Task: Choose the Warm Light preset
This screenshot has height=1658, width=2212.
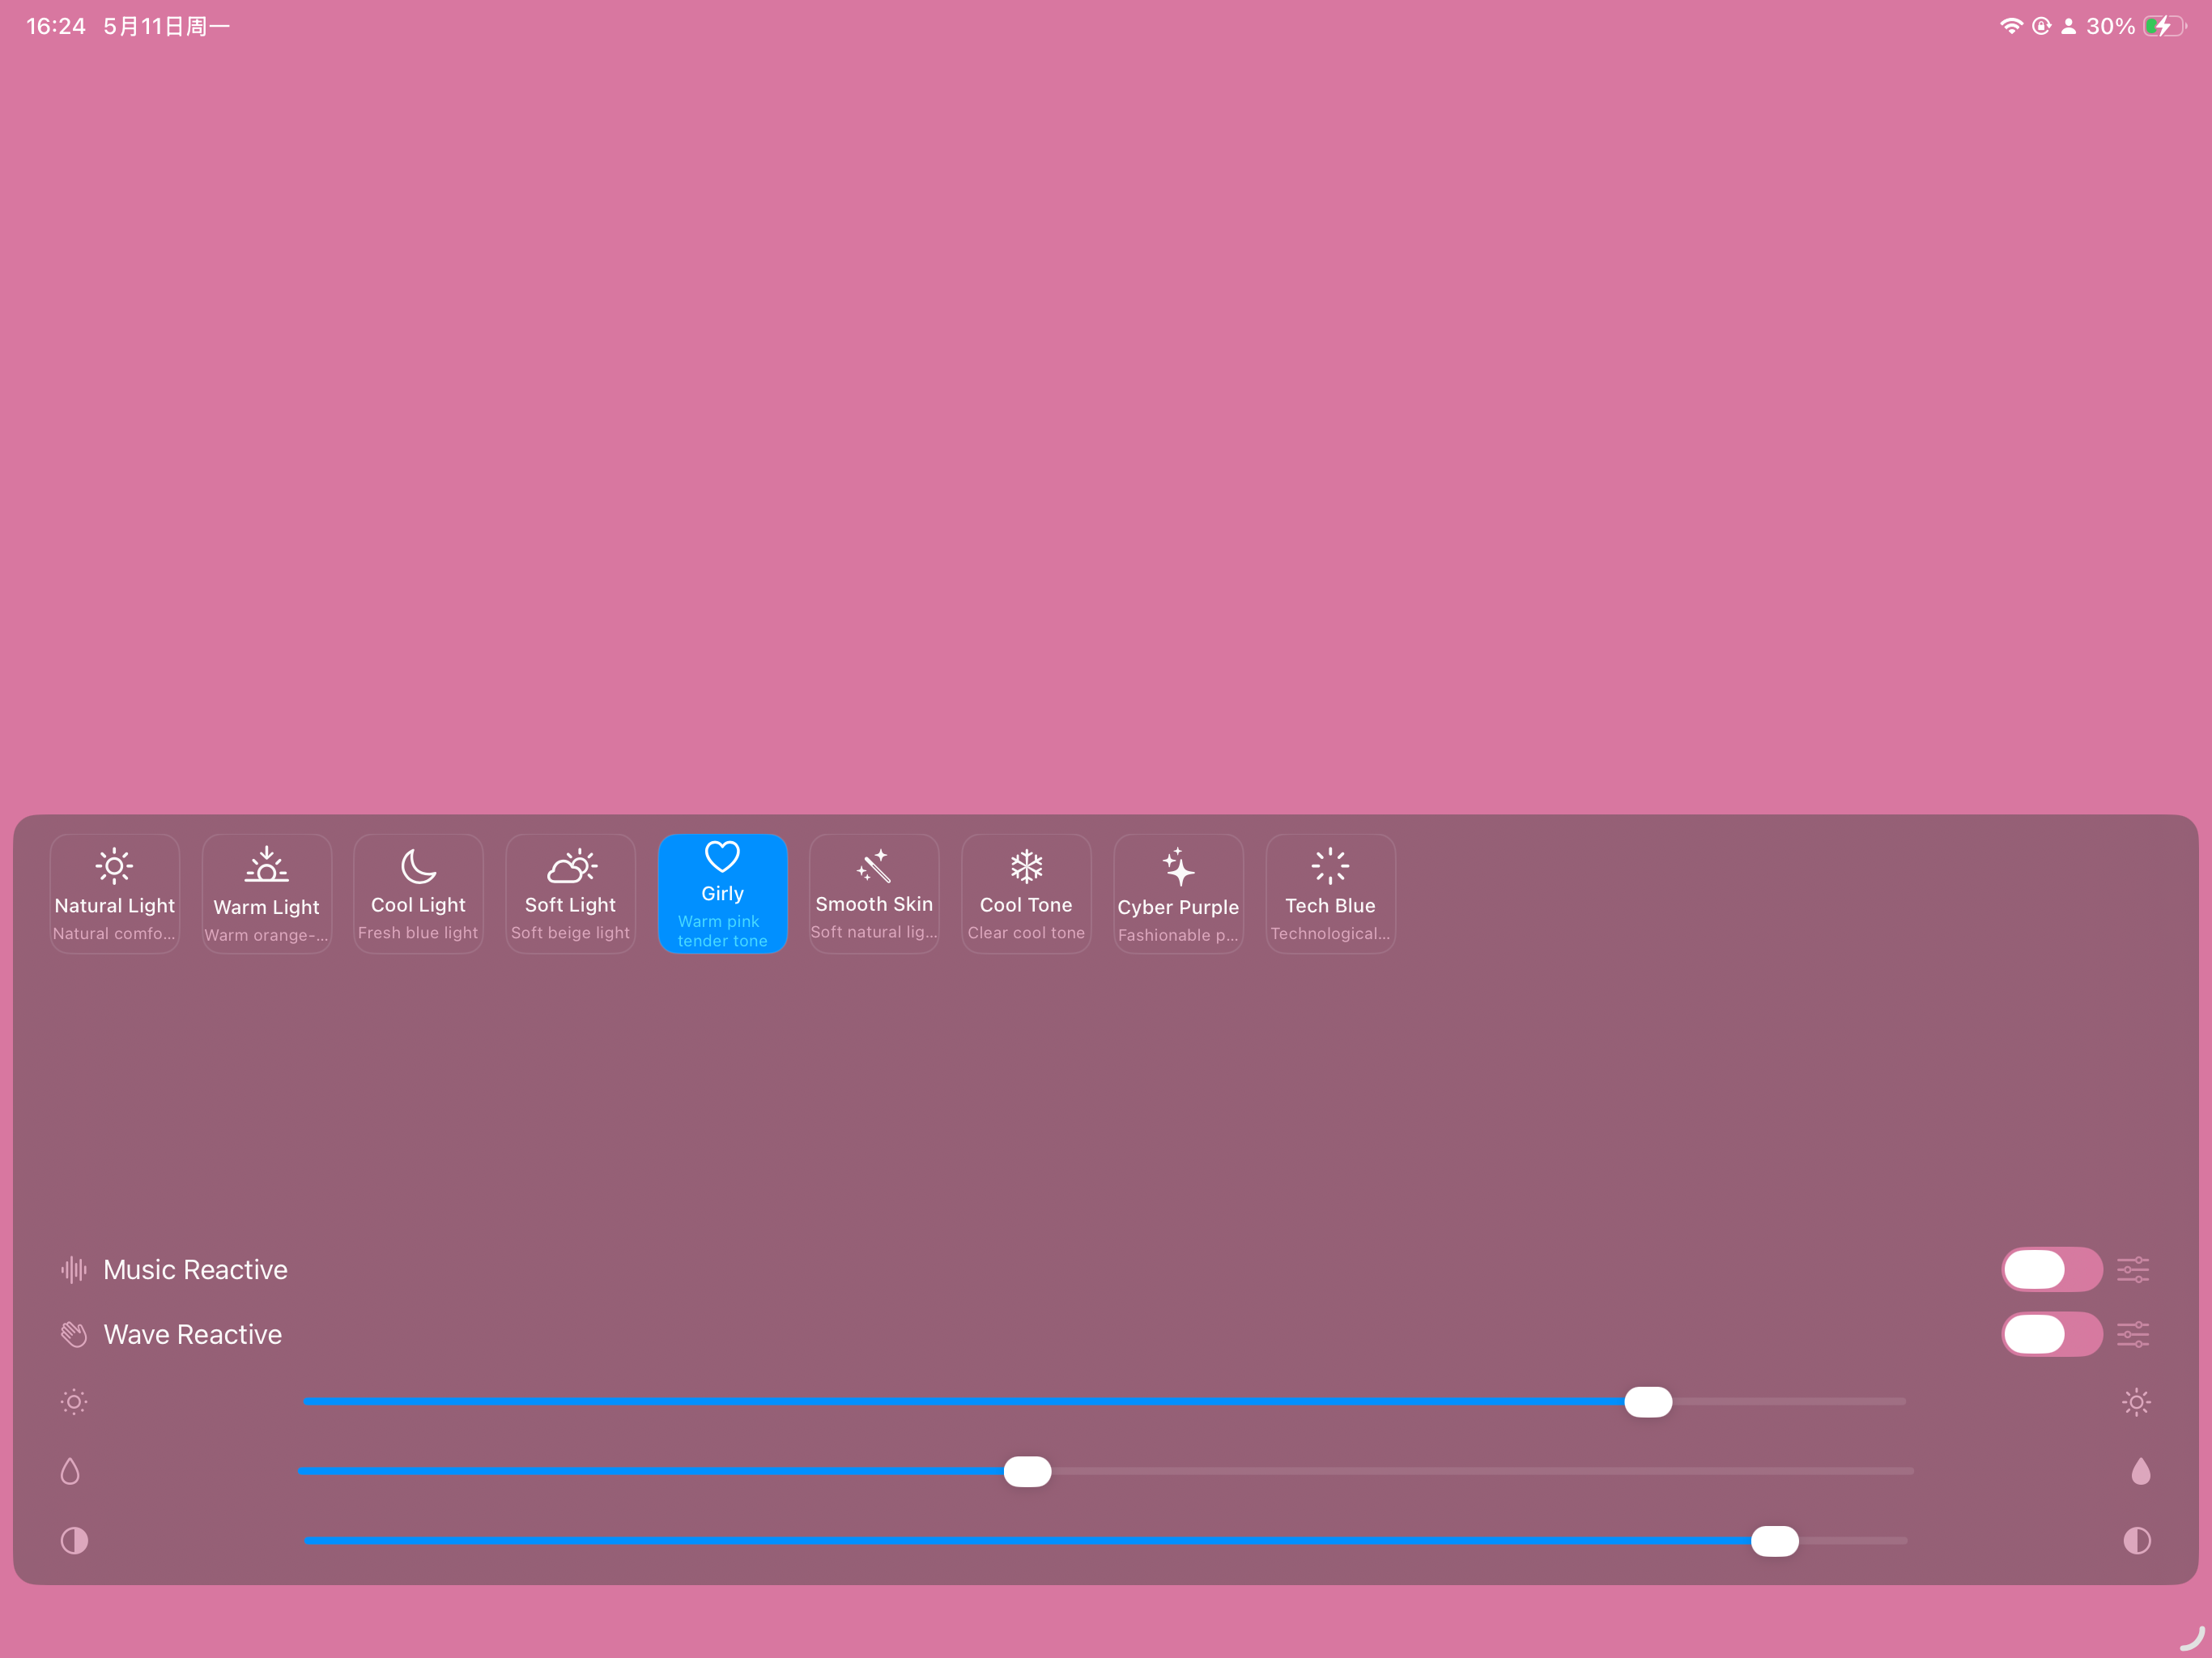Action: click(x=267, y=893)
